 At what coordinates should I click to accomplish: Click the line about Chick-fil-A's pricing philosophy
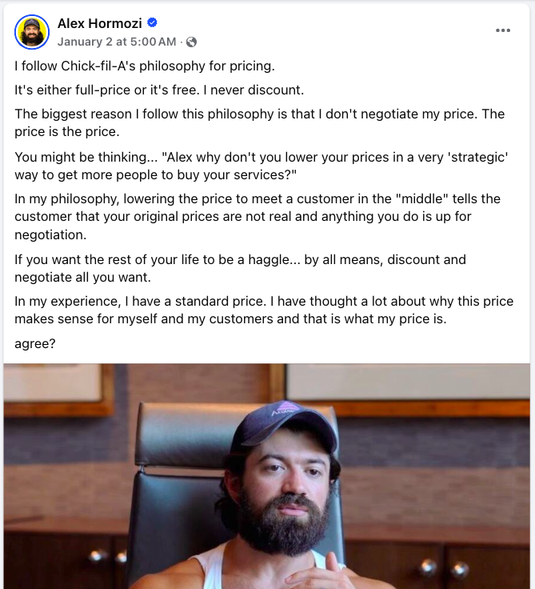145,66
